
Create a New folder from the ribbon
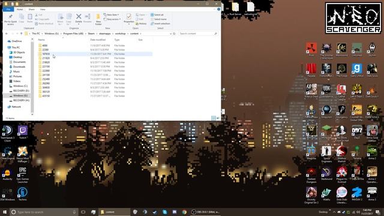[98, 20]
